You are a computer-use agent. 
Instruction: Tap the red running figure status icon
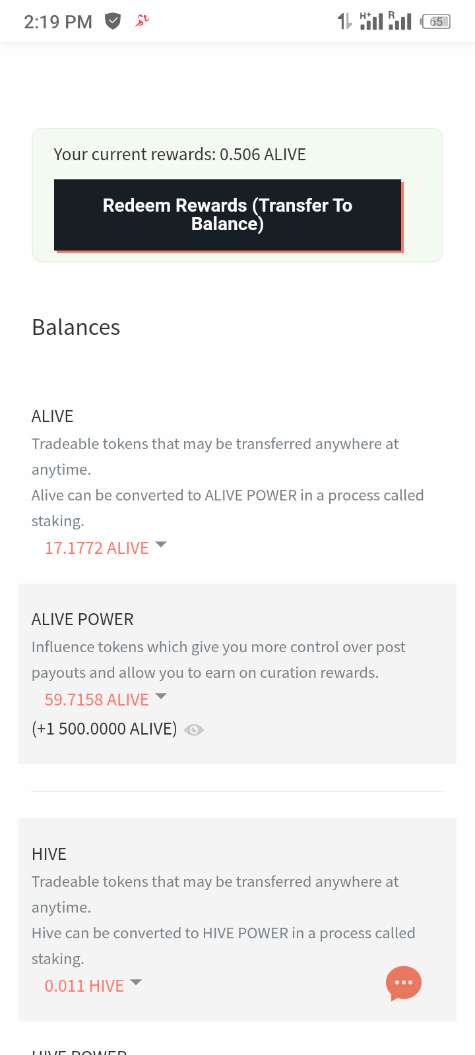(x=142, y=21)
